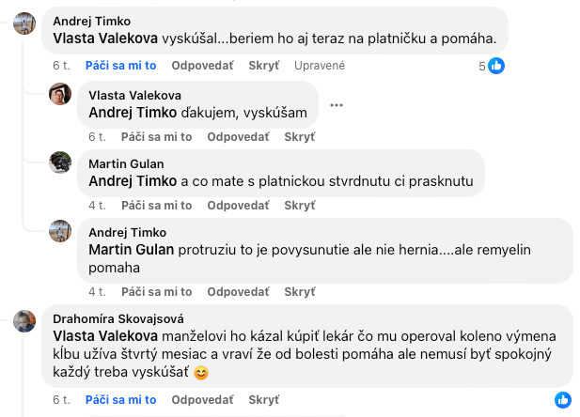580x417 pixels.
Task: Open the 'Upravené' edit history link
Action: (320, 66)
